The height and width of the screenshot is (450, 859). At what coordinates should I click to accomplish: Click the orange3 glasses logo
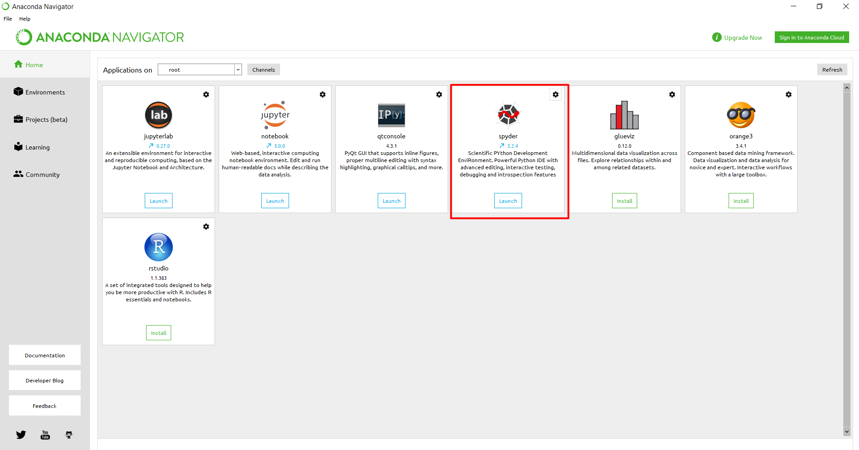coord(741,115)
